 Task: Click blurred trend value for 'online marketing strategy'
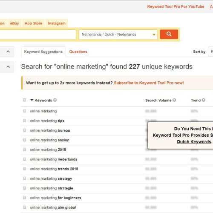(194, 178)
